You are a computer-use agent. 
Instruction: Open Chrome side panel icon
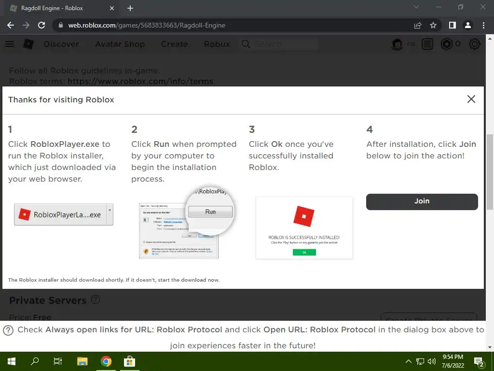453,25
